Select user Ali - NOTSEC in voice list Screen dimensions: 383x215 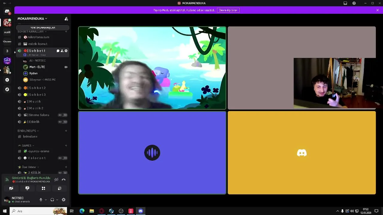click(x=45, y=61)
